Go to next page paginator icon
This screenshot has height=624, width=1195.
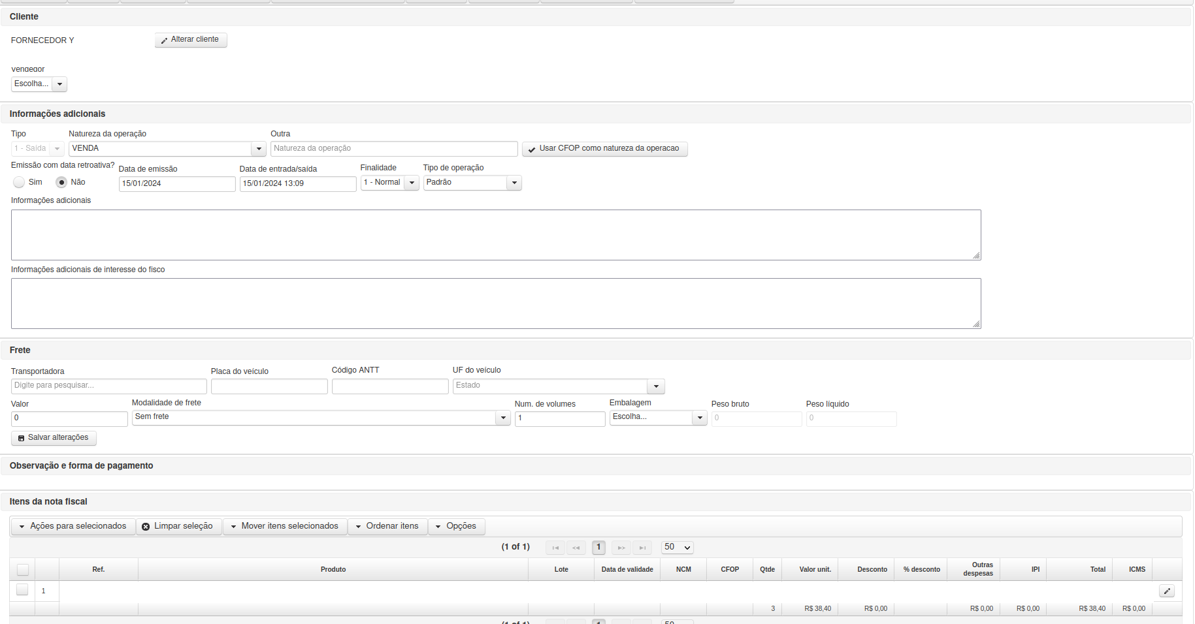[x=621, y=548]
